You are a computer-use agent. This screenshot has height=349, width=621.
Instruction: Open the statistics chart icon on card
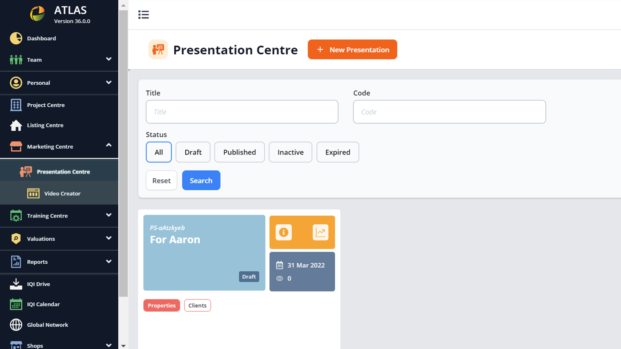(320, 232)
